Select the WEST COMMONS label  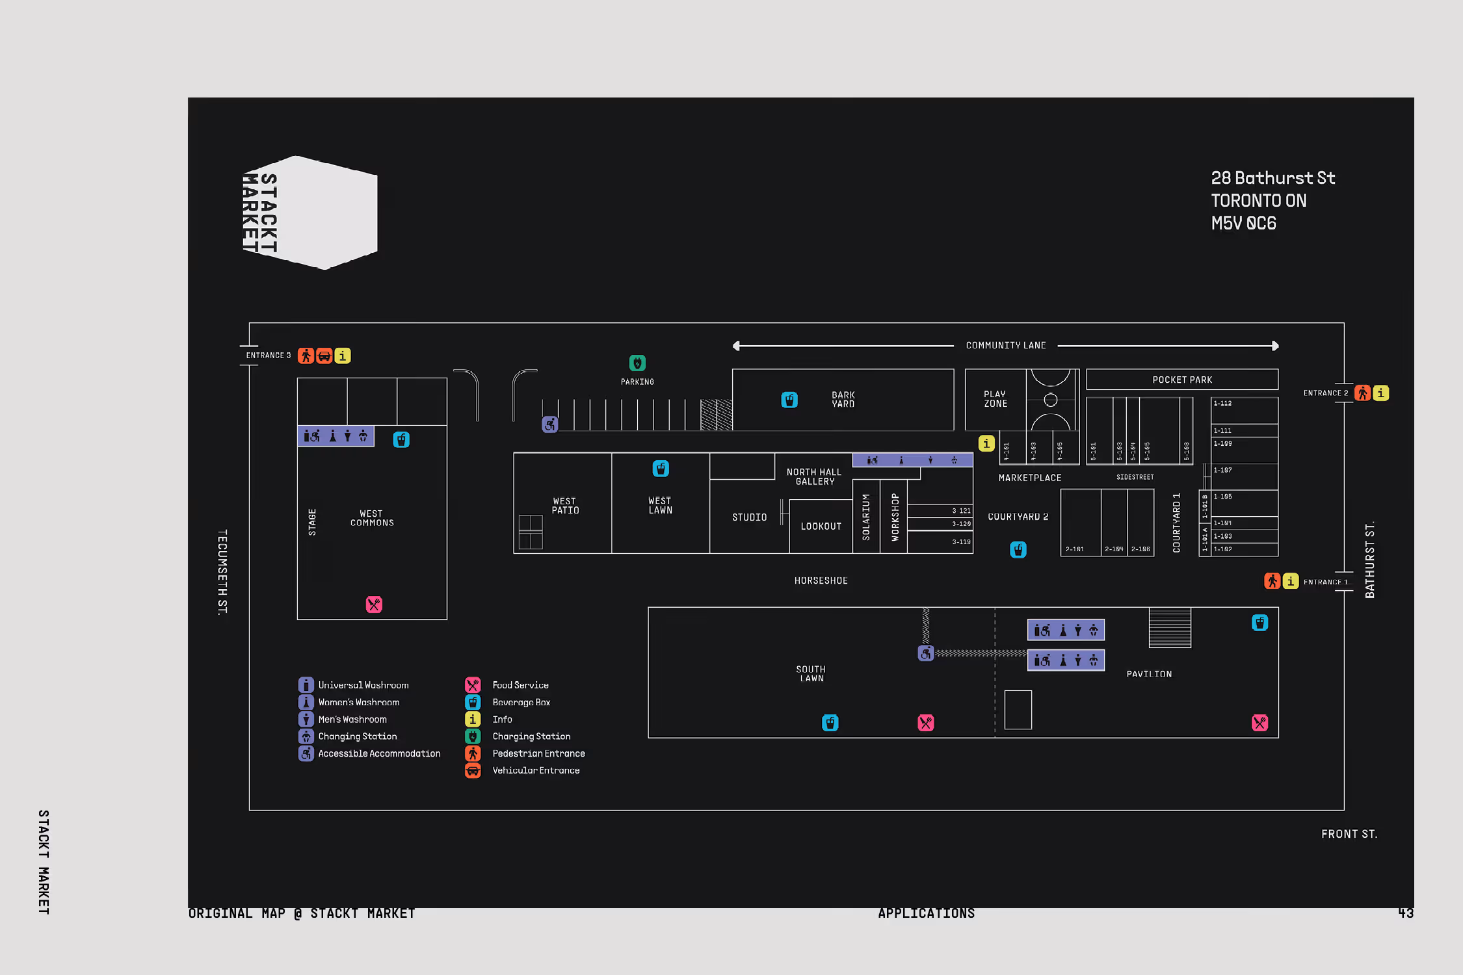click(372, 518)
